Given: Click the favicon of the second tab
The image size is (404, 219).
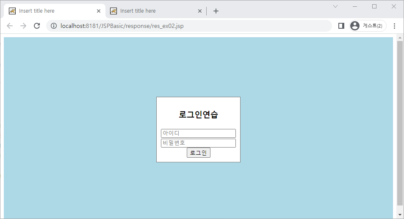Looking at the screenshot, I should tap(113, 11).
